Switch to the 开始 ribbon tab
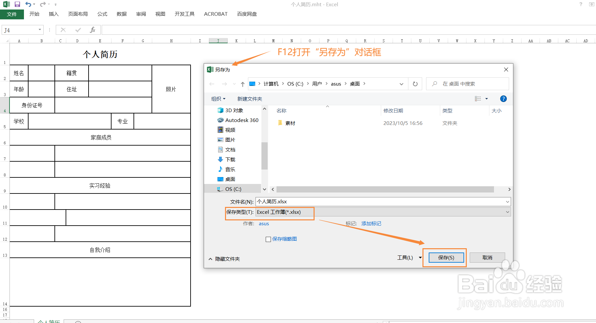Screen dimensions: 596x323 tap(34, 14)
